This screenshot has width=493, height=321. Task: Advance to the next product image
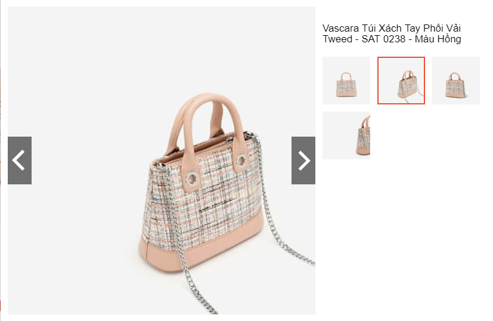303,160
